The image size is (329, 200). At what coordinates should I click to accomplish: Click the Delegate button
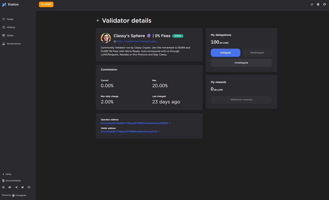[226, 53]
